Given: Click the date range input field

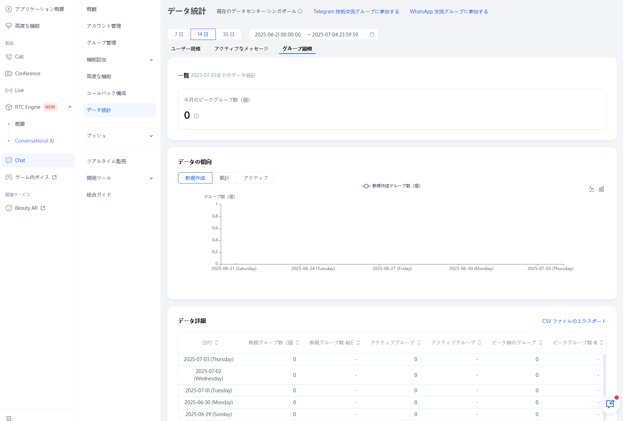Looking at the screenshot, I should pos(309,34).
